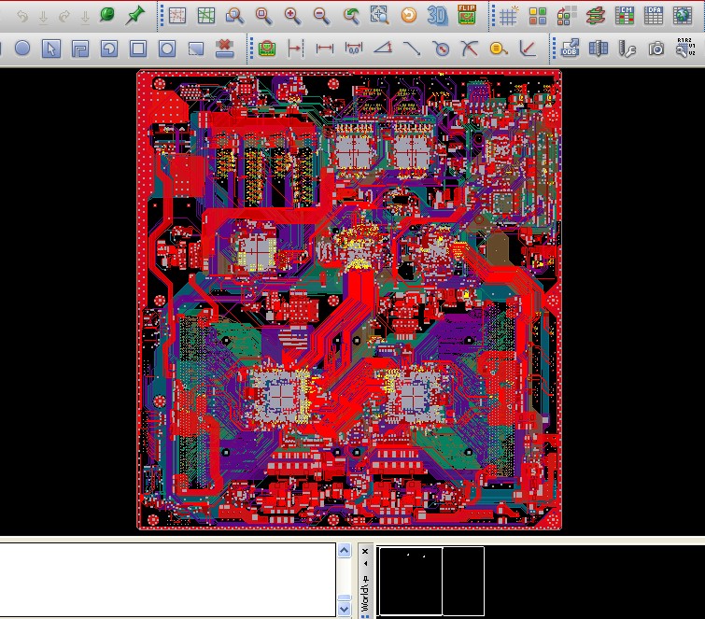Image resolution: width=705 pixels, height=619 pixels.
Task: Click the green pushpin icon
Action: pyautogui.click(x=135, y=15)
